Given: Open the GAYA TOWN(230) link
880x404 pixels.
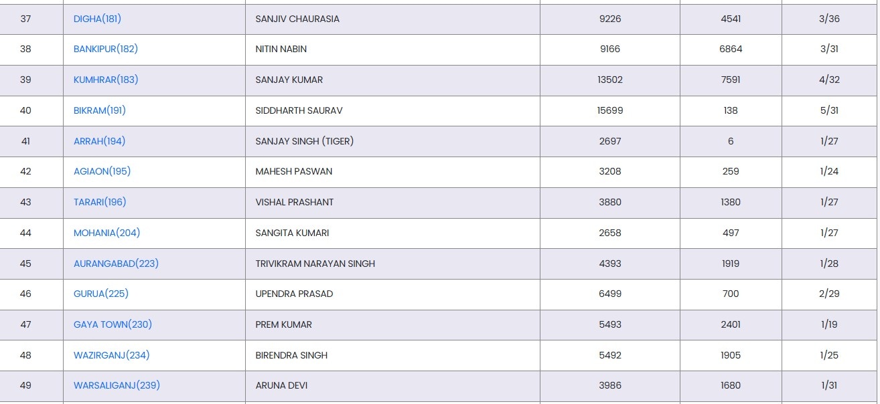Looking at the screenshot, I should click(x=113, y=324).
